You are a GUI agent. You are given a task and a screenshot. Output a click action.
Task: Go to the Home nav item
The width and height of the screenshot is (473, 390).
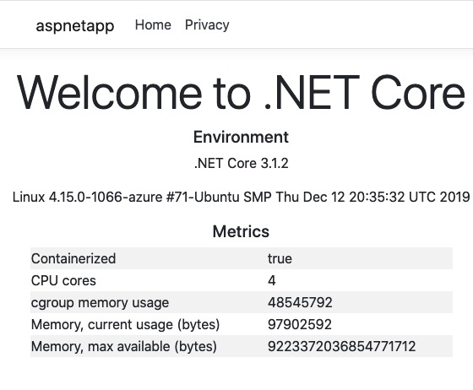[153, 24]
